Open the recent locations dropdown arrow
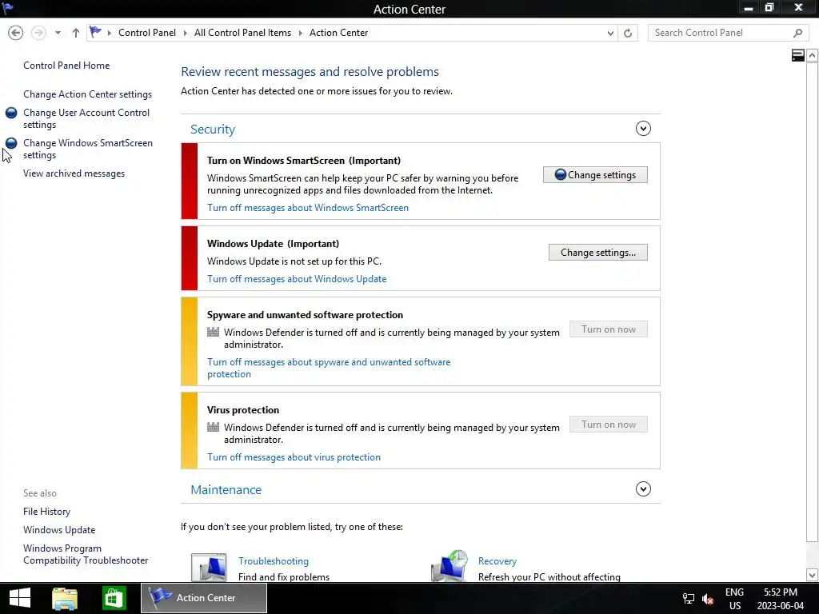The width and height of the screenshot is (819, 614). coord(58,33)
